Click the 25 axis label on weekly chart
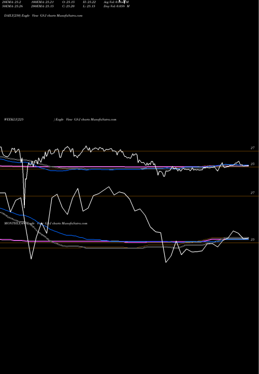Viewport: 259px width, 374px height. [x=252, y=164]
